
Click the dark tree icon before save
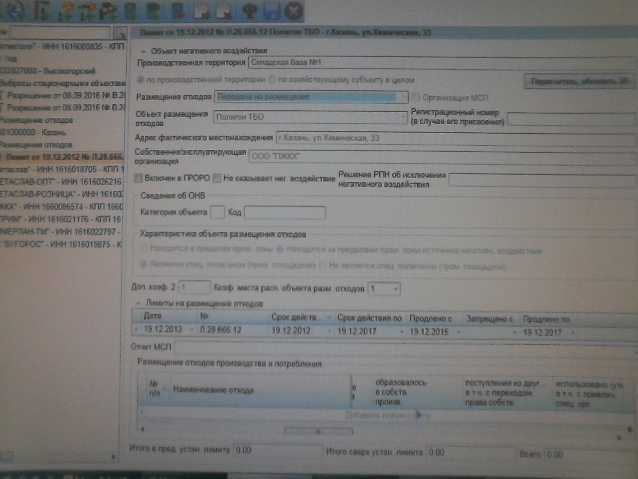249,10
